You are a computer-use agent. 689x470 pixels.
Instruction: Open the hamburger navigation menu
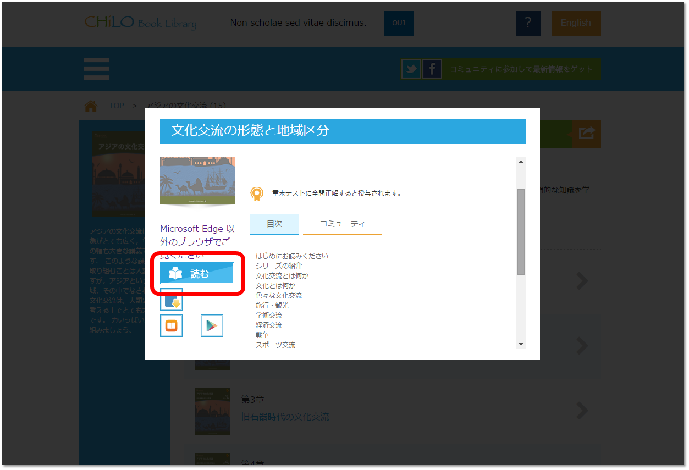click(97, 69)
